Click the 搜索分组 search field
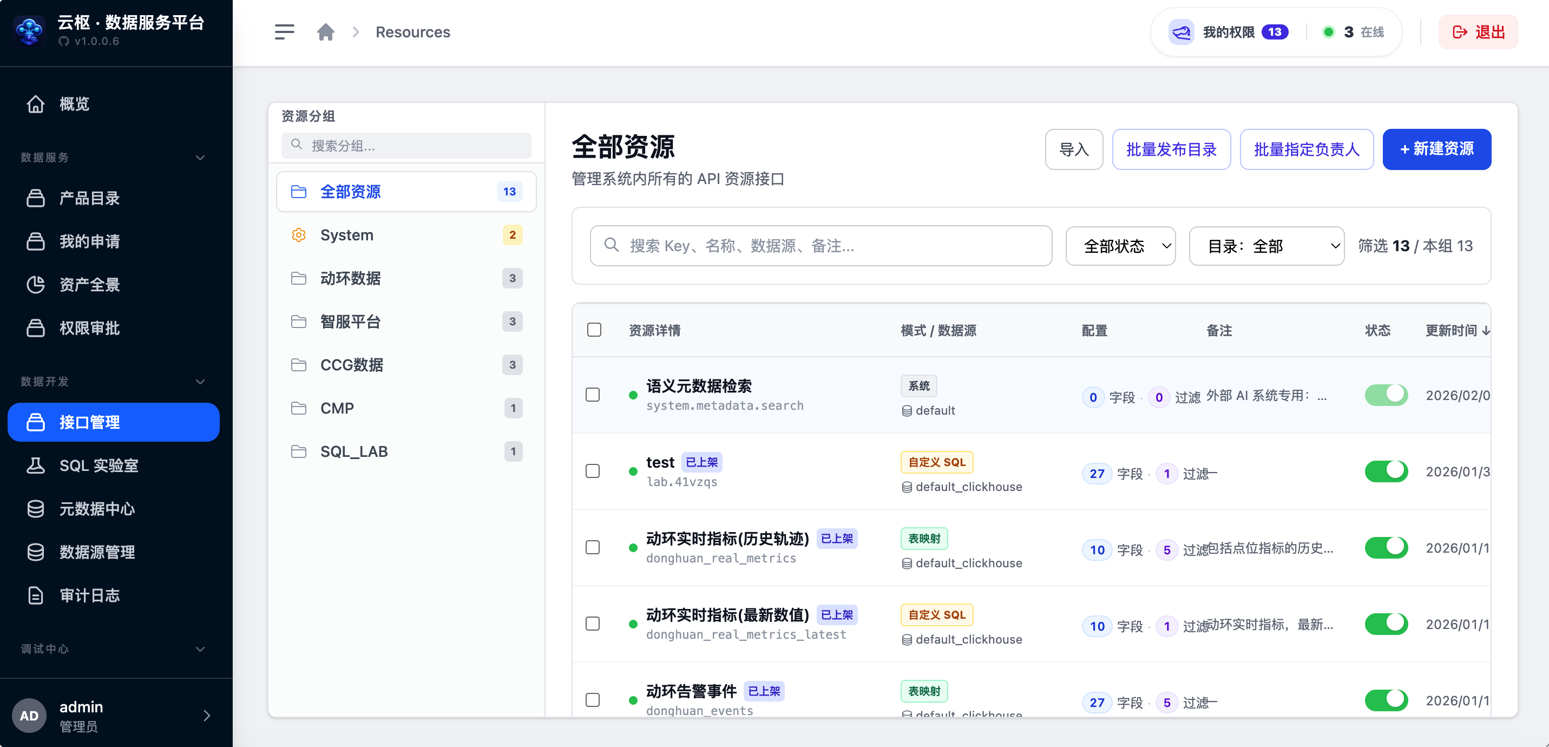 [406, 146]
